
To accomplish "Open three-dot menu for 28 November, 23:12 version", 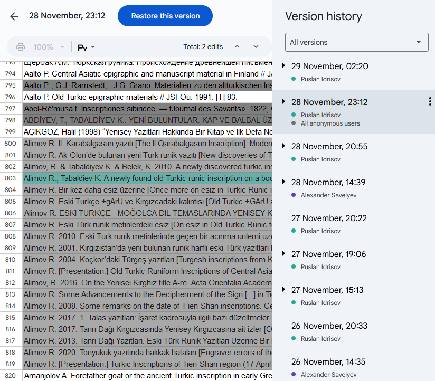I will pyautogui.click(x=430, y=102).
